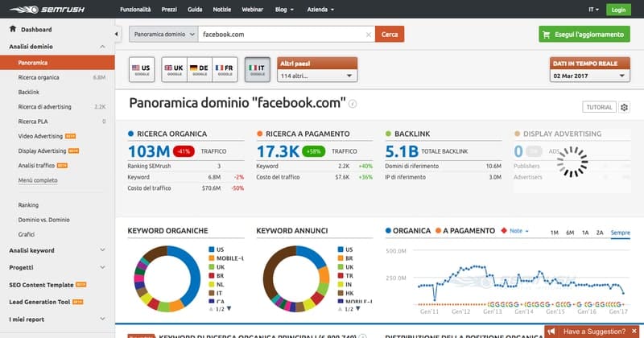Collapse the sidebar with arrow toggle
Image resolution: width=644 pixels, height=338 pixels.
(x=117, y=34)
